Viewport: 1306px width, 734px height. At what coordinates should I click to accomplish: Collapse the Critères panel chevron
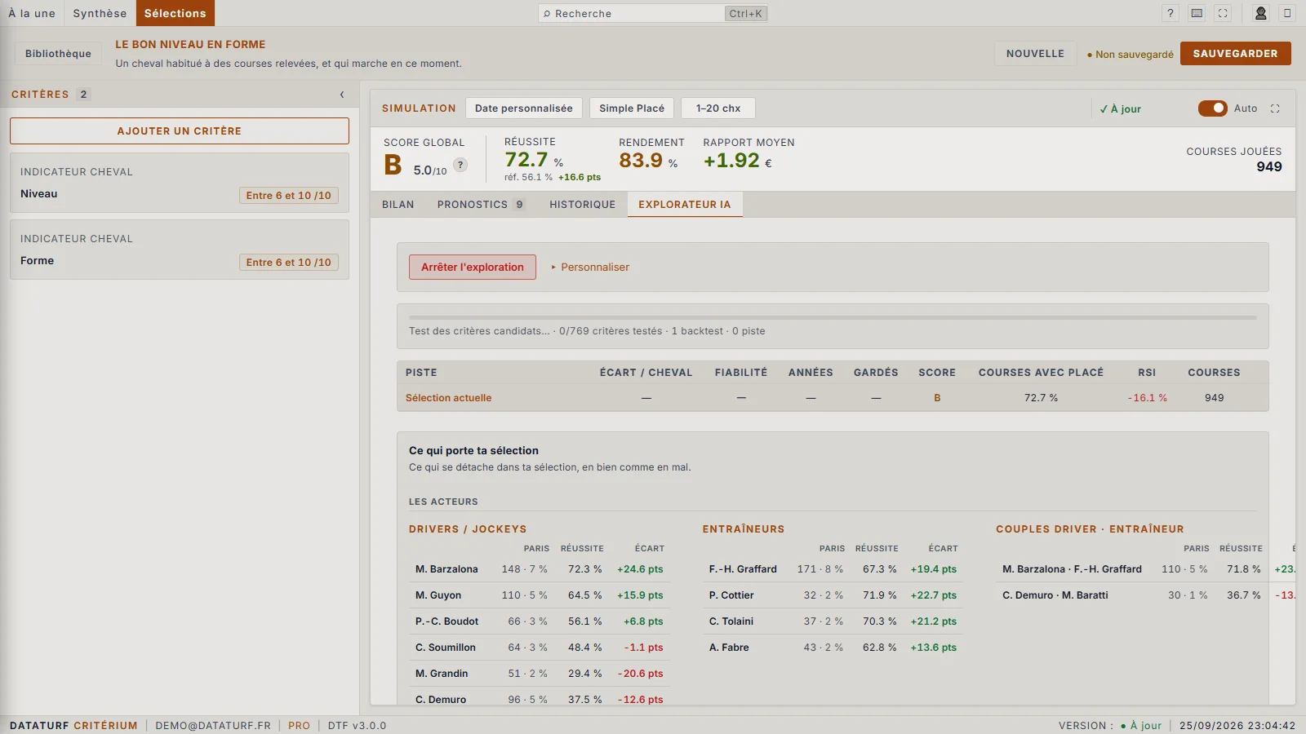click(x=342, y=95)
